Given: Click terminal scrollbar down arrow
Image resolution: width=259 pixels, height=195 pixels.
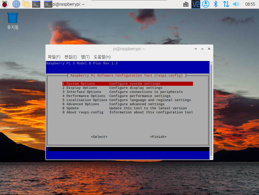Looking at the screenshot, I should pyautogui.click(x=211, y=158).
